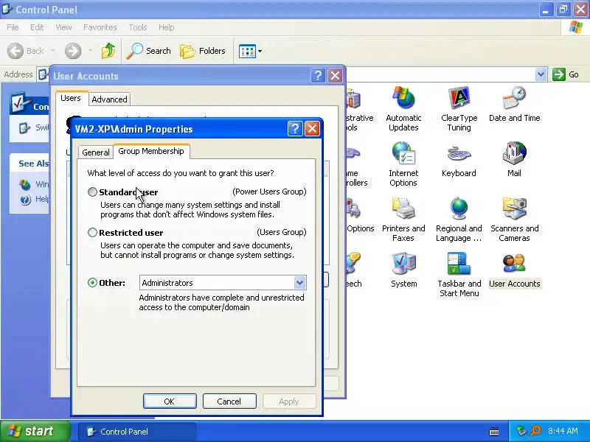Open System control panel icon

pos(403,270)
